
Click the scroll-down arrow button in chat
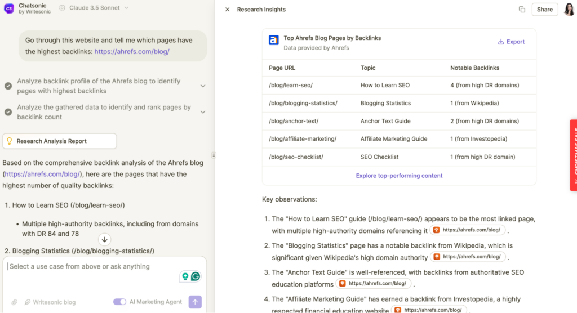tap(104, 239)
